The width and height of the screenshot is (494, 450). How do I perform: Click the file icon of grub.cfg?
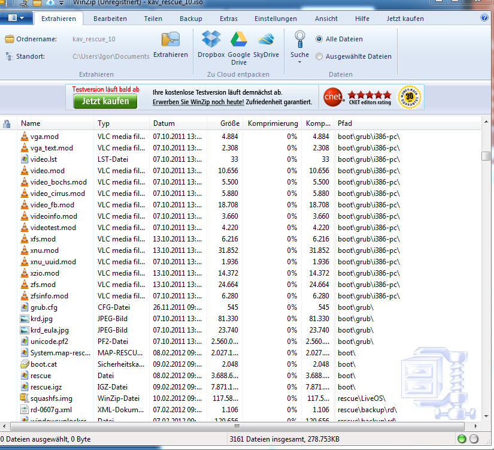pyautogui.click(x=25, y=307)
